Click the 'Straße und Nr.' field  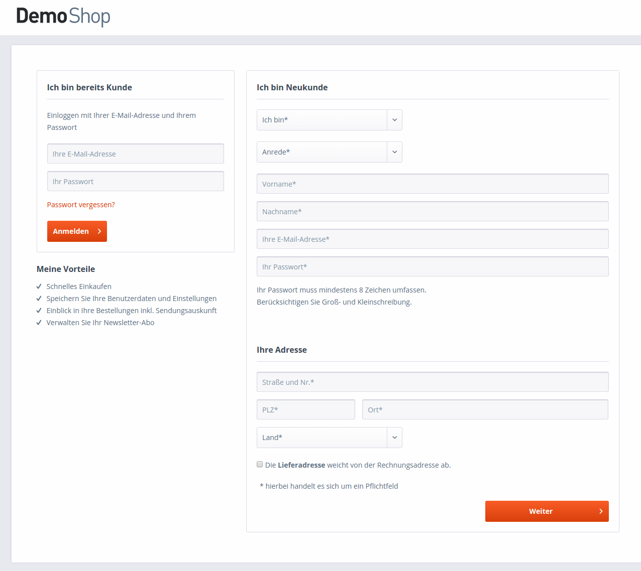click(x=432, y=382)
